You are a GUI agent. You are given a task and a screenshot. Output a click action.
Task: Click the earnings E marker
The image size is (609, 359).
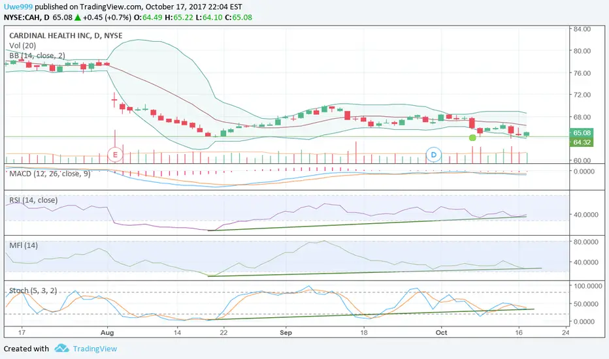coord(115,155)
